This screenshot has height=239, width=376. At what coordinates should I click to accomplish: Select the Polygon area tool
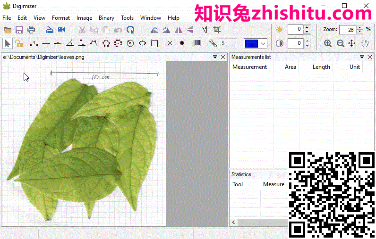(106, 43)
